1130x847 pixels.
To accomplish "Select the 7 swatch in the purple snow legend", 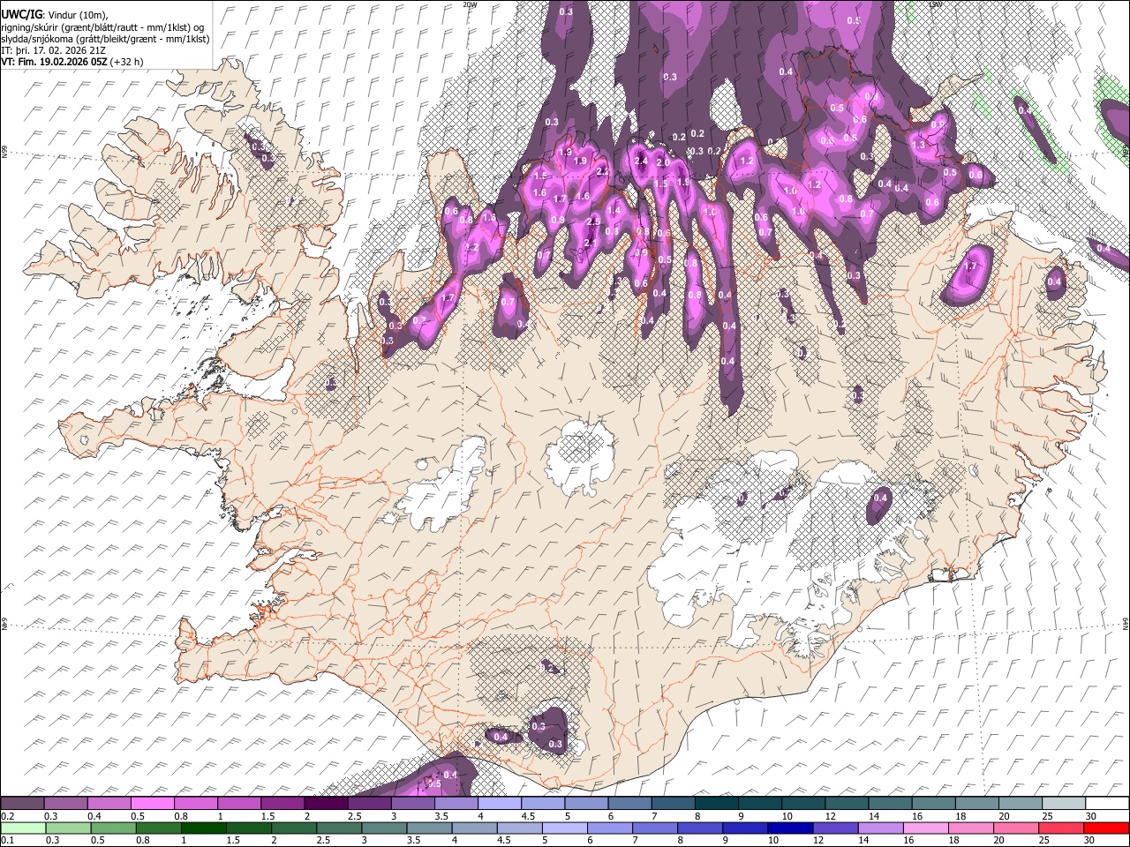I will pyautogui.click(x=674, y=804).
